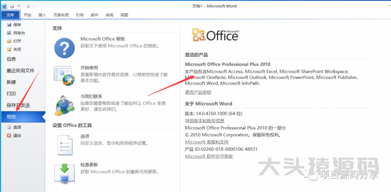Screen dimensions: 391x192
Task: Click the 保存 floppy disk icon in sidebar
Action: coord(9,25)
